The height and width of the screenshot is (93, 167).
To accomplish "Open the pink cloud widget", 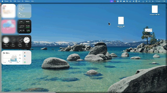I will (9, 26).
